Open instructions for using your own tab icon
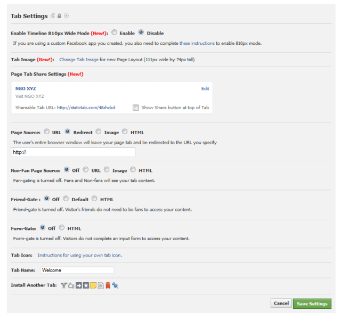The width and height of the screenshot is (341, 313). tap(79, 255)
